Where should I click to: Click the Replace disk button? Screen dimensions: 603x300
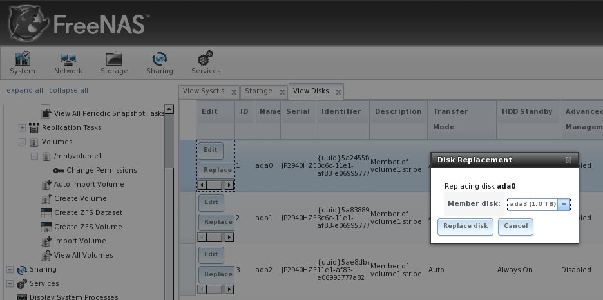click(465, 227)
